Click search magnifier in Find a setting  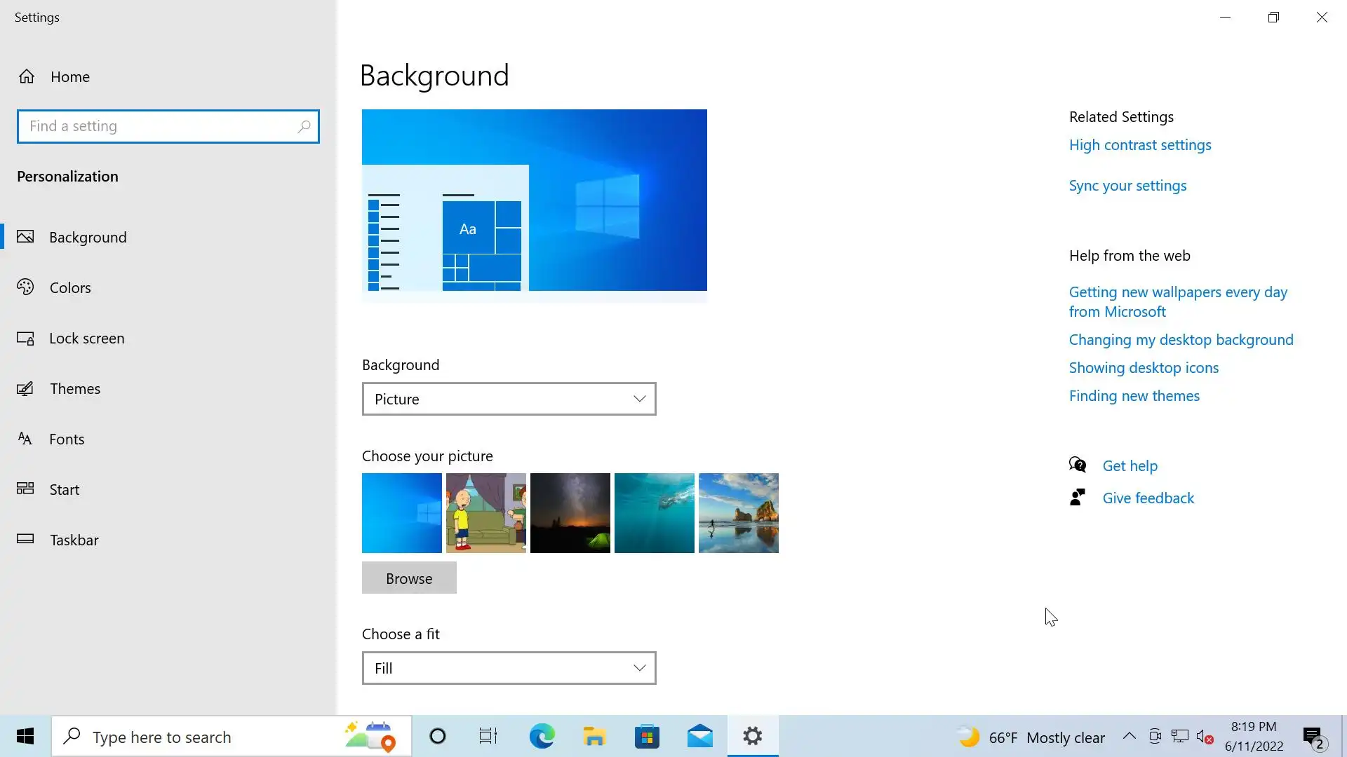(304, 127)
